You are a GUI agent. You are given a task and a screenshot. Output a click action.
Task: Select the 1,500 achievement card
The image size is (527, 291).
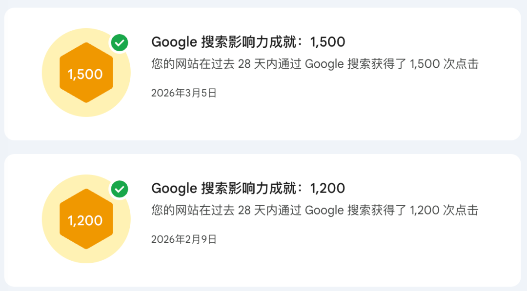(x=263, y=74)
